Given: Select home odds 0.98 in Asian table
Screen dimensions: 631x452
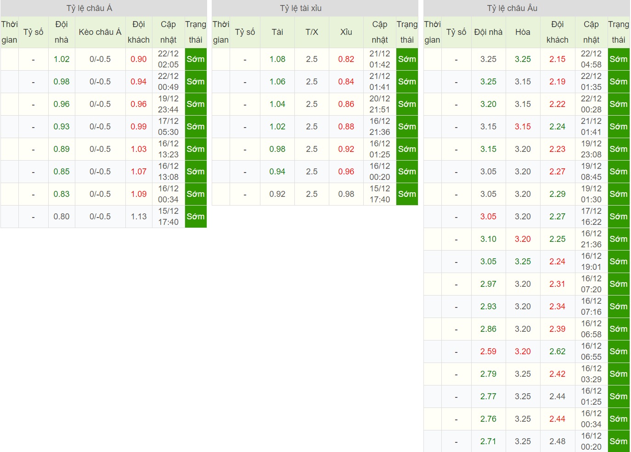Looking at the screenshot, I should point(62,82).
